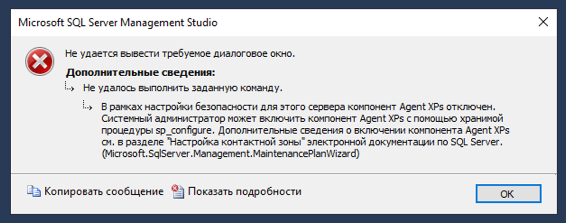Click nested arrow icon before Agent XPs message
Screen dimensions: 566x223
click(88, 107)
